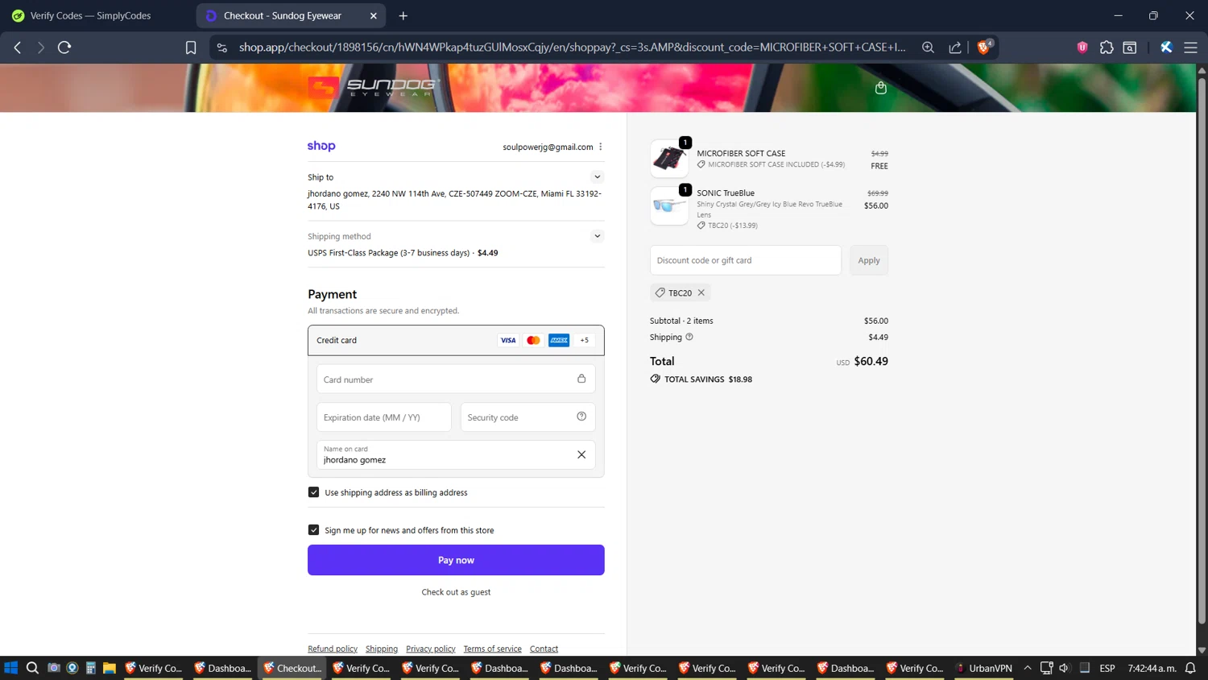Open notifications bell in system tray

[x=1190, y=668]
